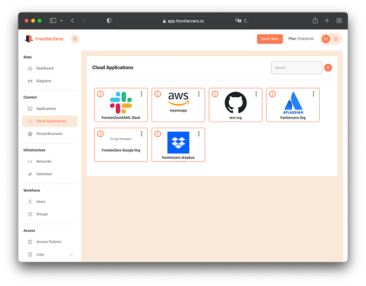Show info for test org GitHub card
366x286 pixels.
pyautogui.click(x=215, y=94)
